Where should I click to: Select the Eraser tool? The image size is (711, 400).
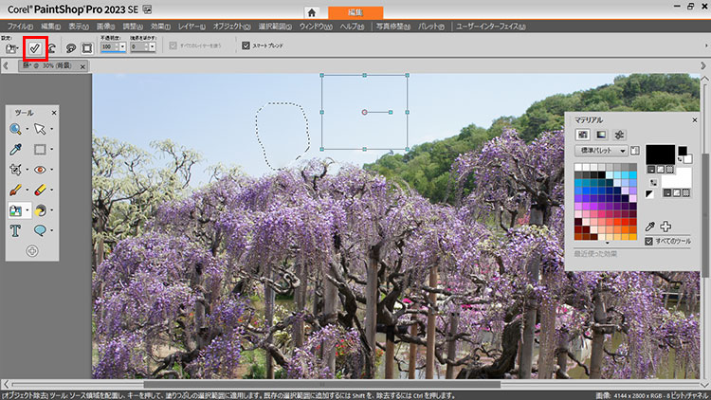click(40, 191)
